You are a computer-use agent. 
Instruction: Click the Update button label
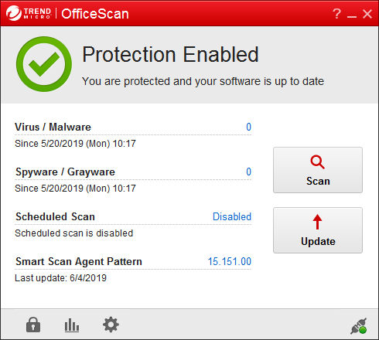point(318,241)
